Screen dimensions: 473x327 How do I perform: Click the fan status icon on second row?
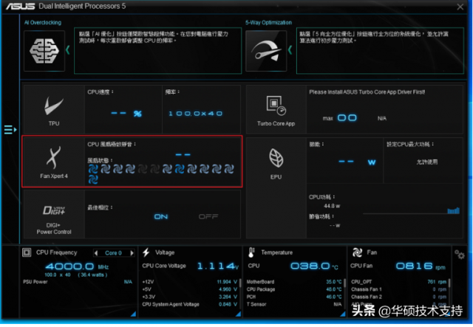[x=93, y=180]
